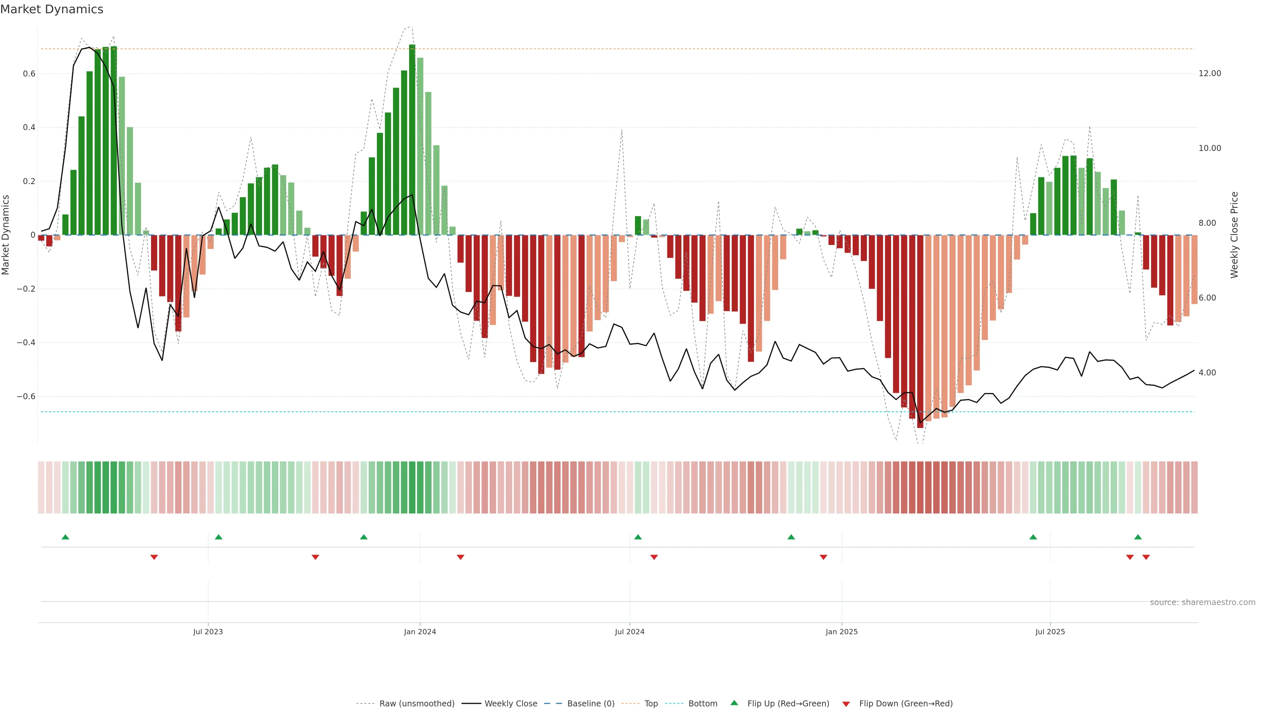The image size is (1272, 715).
Task: Click the last red flip-down marker
Action: click(x=1146, y=557)
